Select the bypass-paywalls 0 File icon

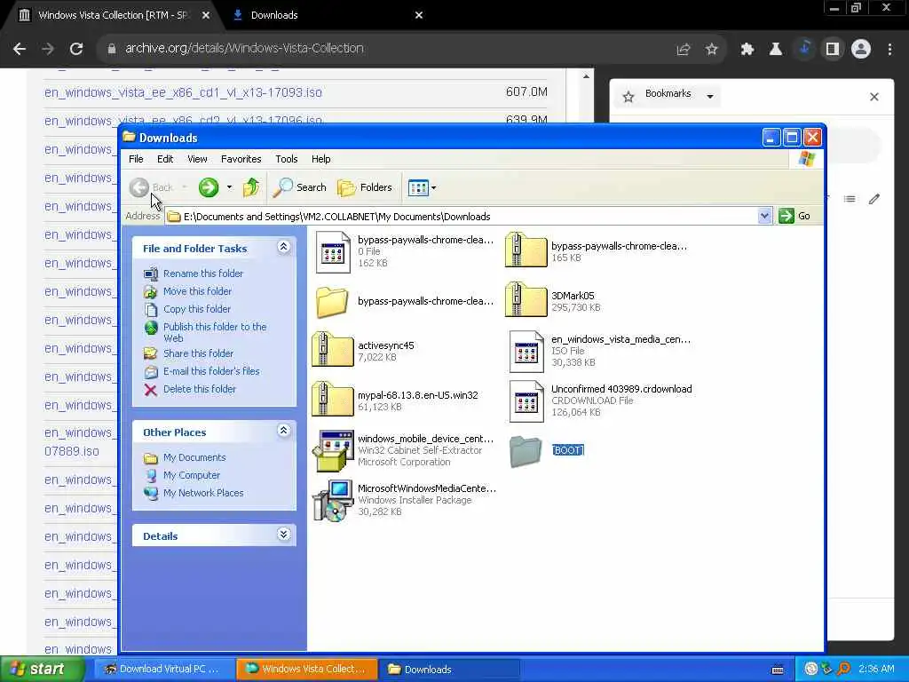click(333, 251)
